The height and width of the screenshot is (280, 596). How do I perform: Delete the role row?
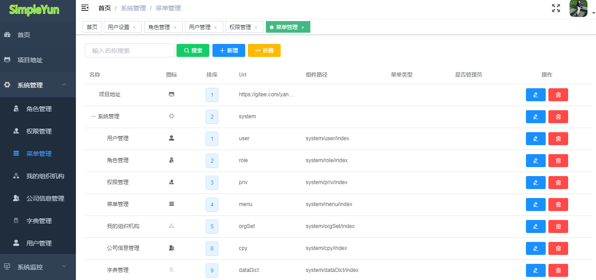click(558, 160)
